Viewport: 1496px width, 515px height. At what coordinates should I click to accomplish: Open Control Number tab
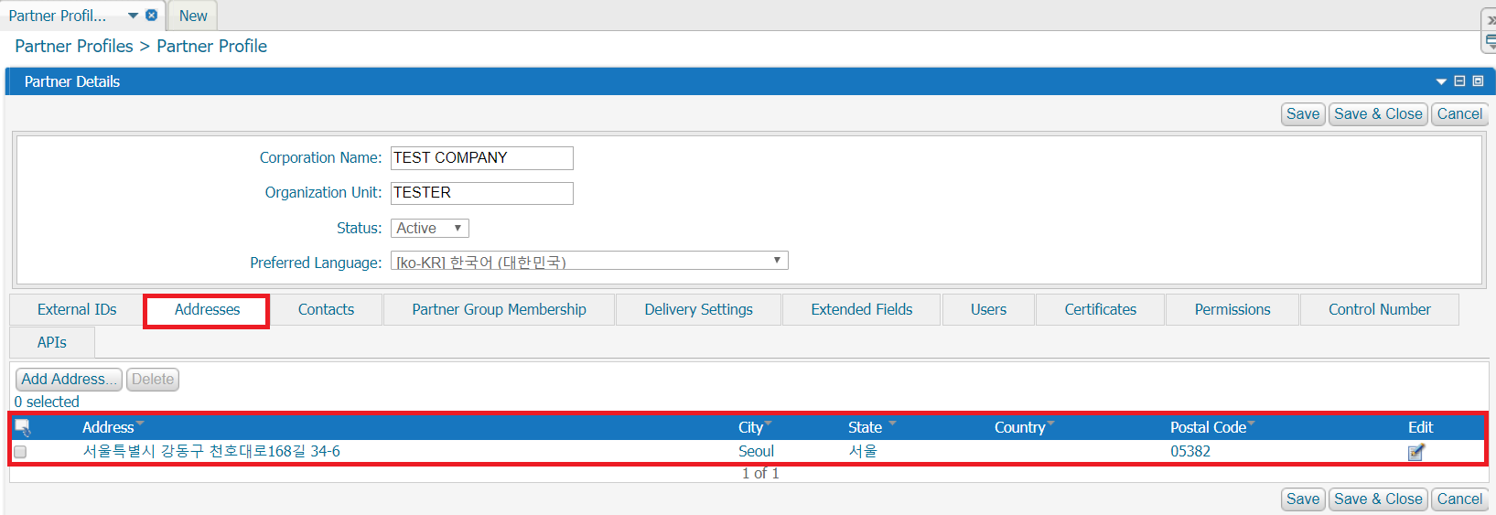tap(1379, 309)
